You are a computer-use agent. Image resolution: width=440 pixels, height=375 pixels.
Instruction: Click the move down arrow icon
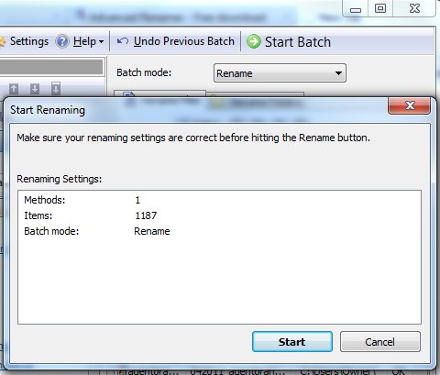pos(35,89)
